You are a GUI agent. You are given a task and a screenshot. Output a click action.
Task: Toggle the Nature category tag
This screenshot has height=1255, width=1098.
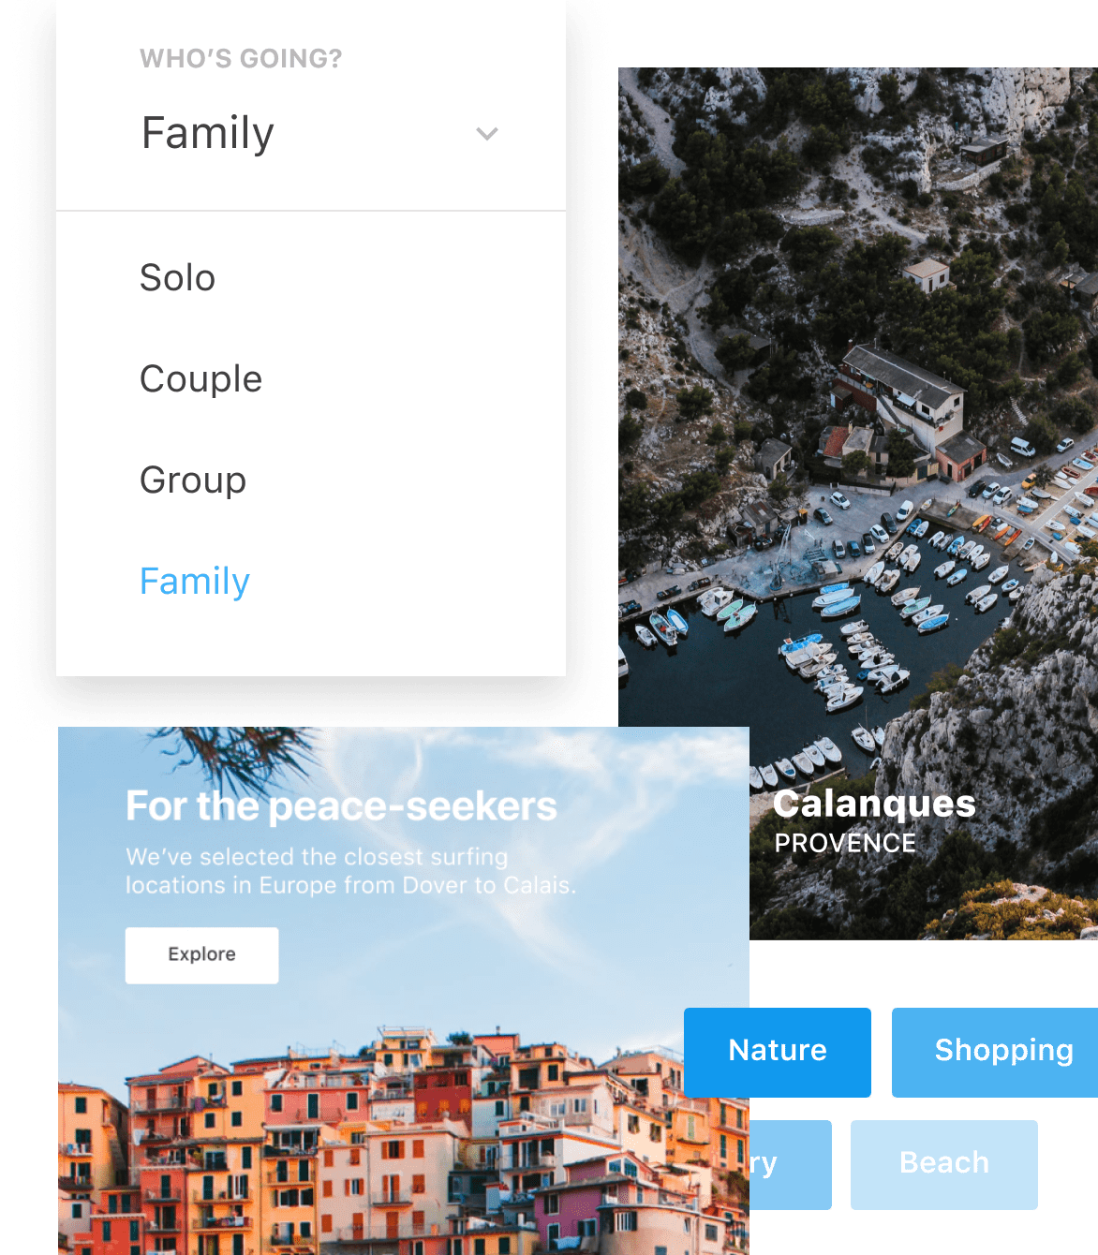[778, 1052]
